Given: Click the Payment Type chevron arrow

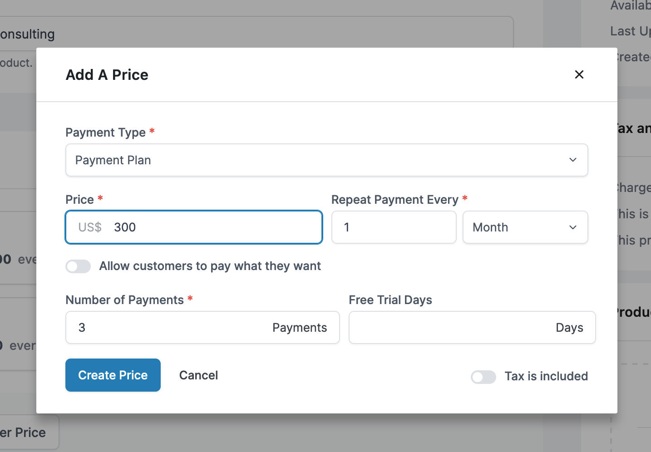Looking at the screenshot, I should [573, 160].
